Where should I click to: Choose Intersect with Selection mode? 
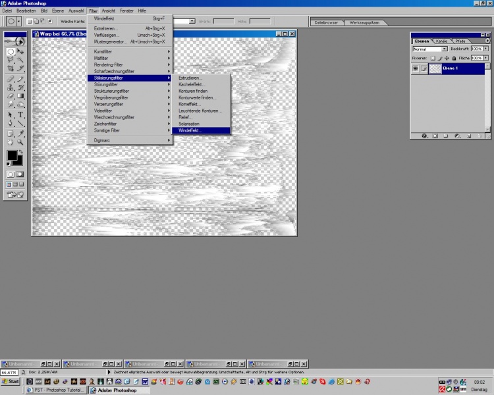point(50,21)
